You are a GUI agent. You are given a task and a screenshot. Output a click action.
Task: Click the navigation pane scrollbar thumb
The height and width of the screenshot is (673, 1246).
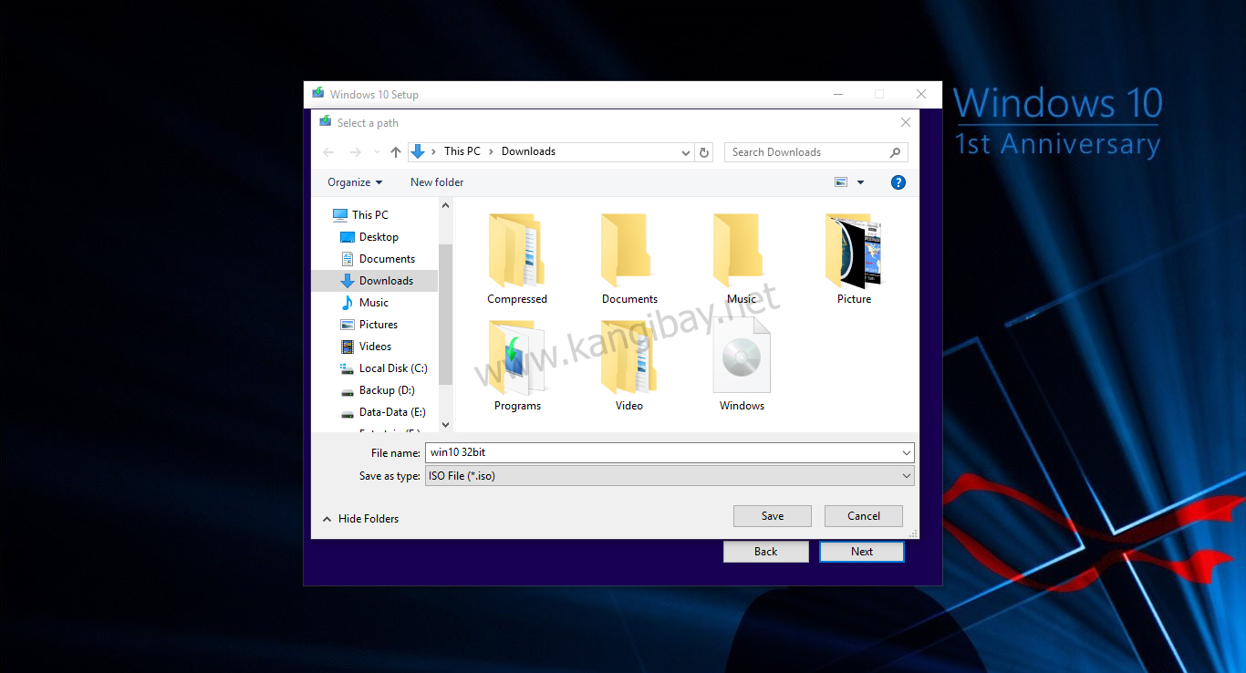(x=446, y=313)
